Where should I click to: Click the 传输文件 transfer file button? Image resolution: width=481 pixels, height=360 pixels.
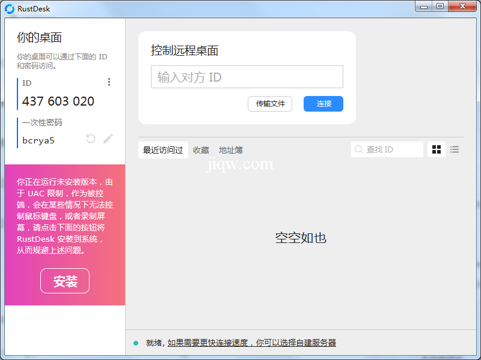pos(270,104)
